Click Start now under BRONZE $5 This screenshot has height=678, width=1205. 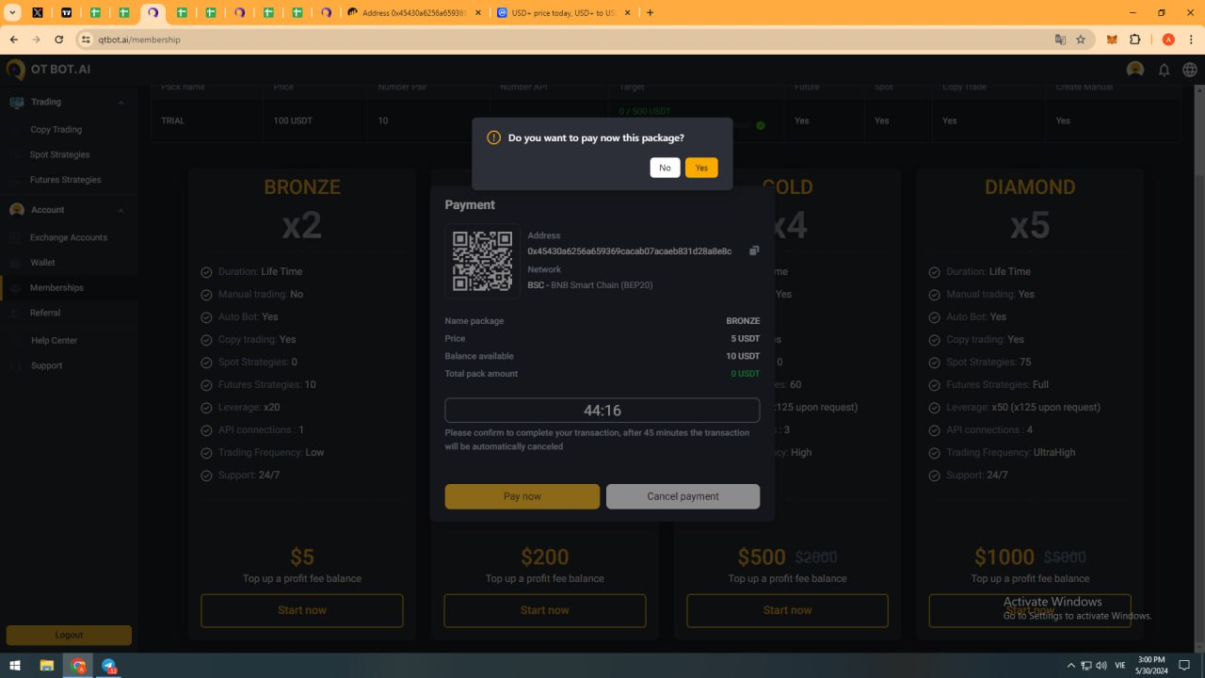(x=302, y=610)
